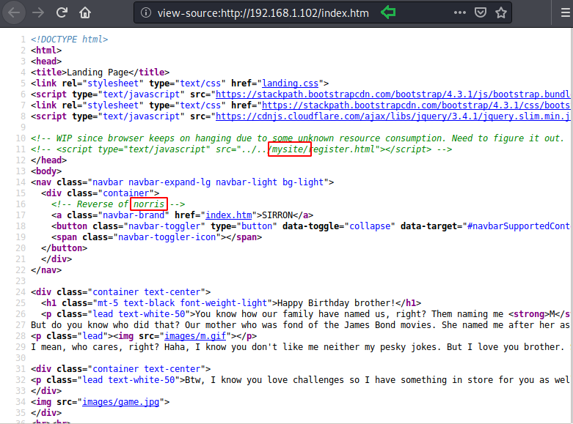Viewport: 573px width, 424px height.
Task: Open the bootstrap.bundle JS stackpath link
Action: [393, 94]
